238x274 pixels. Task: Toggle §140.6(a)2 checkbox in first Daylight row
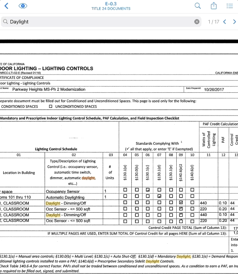181,202
